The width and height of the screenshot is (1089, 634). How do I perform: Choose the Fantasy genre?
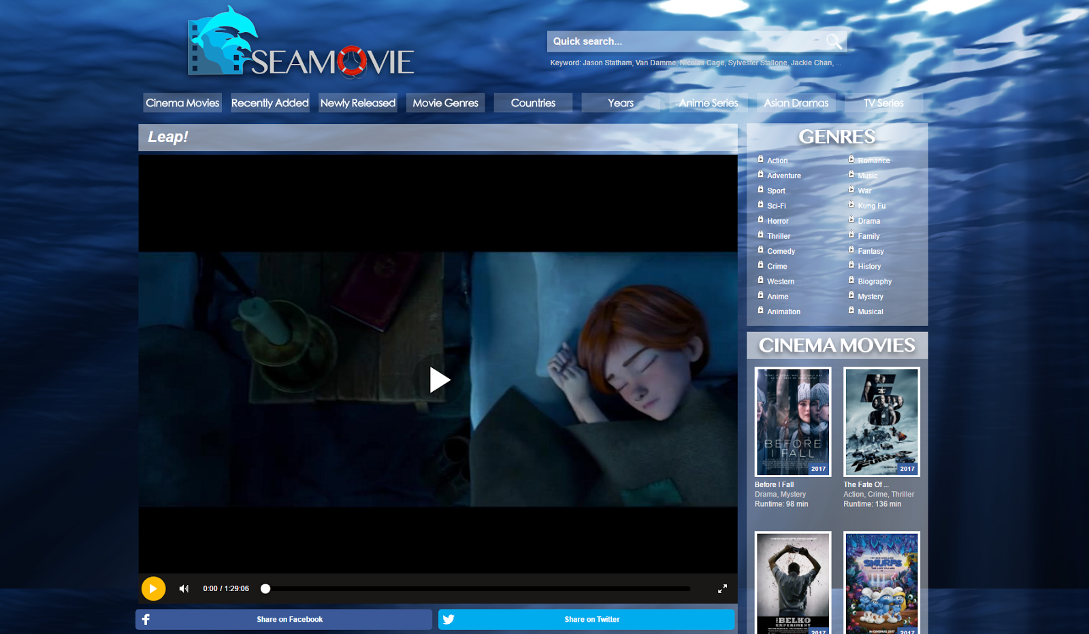pyautogui.click(x=871, y=251)
